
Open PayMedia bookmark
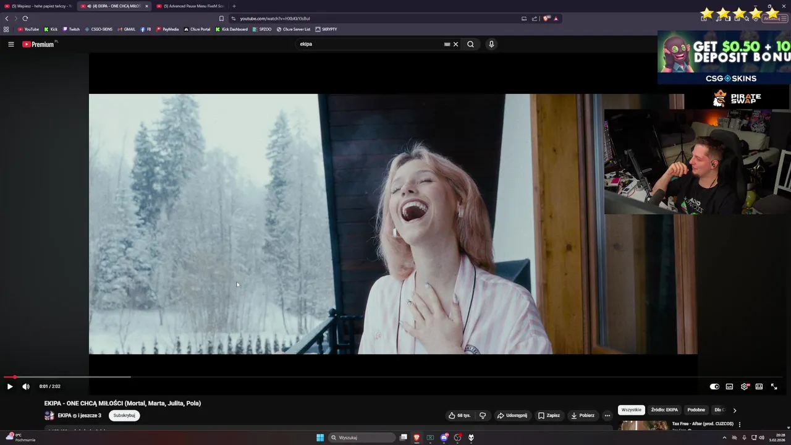167,29
